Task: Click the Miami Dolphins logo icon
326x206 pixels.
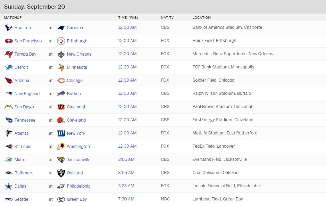Action: coord(9,160)
